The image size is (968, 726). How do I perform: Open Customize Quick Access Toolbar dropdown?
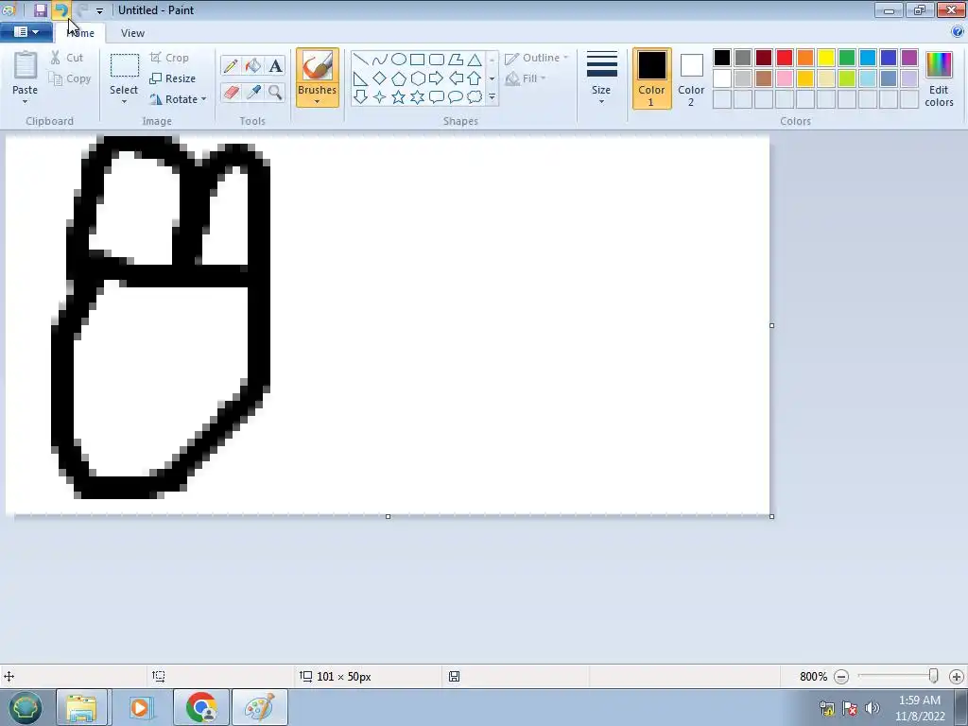coord(99,10)
